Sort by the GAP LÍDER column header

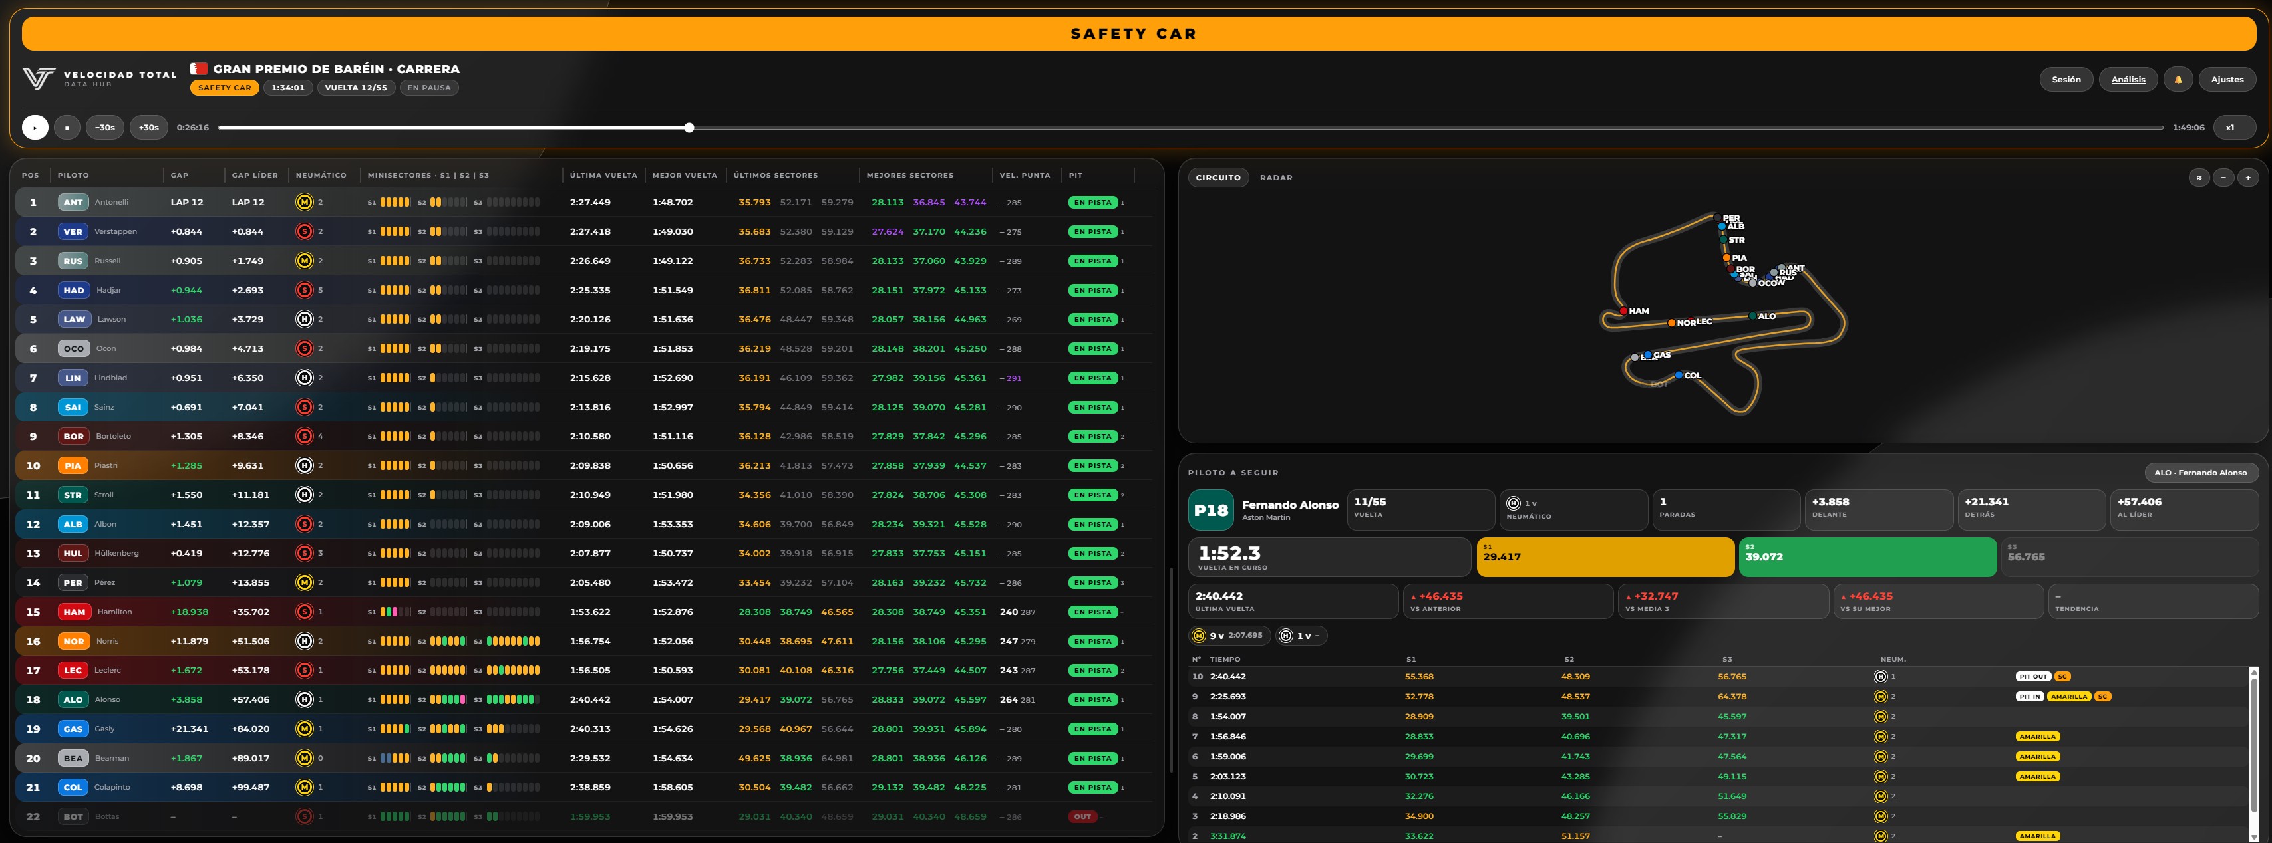pos(254,175)
